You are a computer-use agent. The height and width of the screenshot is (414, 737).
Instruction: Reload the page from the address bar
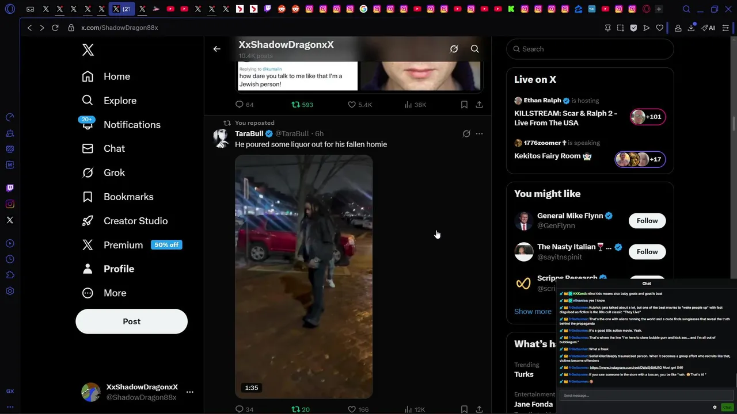[x=55, y=28]
